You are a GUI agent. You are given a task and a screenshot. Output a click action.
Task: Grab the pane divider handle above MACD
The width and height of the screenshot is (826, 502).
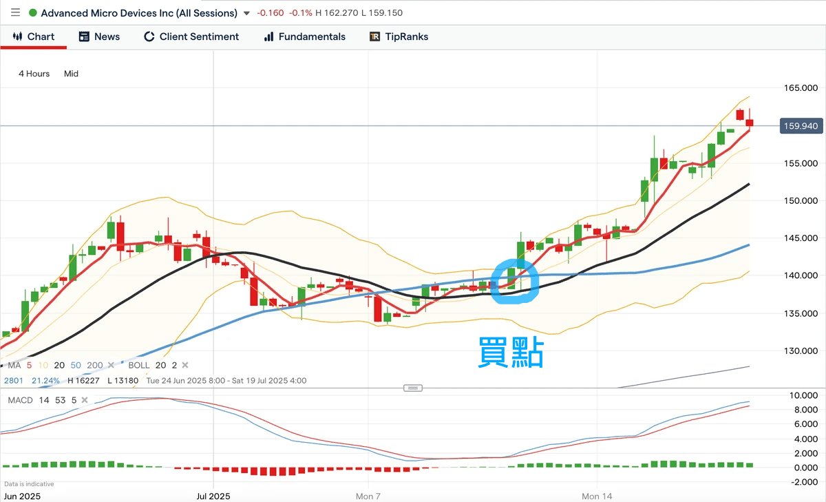412,388
